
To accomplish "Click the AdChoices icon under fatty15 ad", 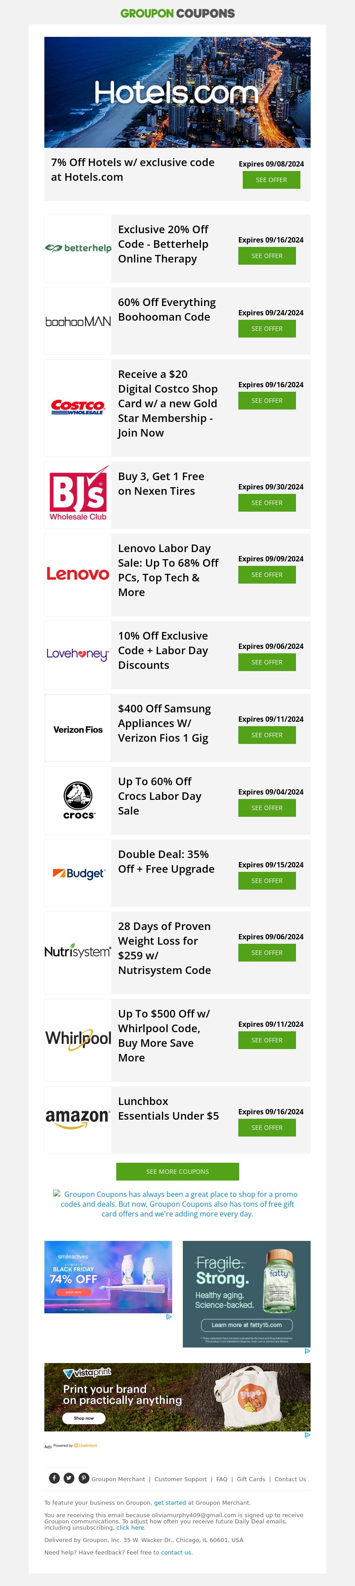I will [307, 1351].
